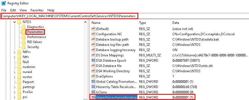249x100 pixels.
Task: Expand the nvraid tree node
Action: (x=15, y=72)
